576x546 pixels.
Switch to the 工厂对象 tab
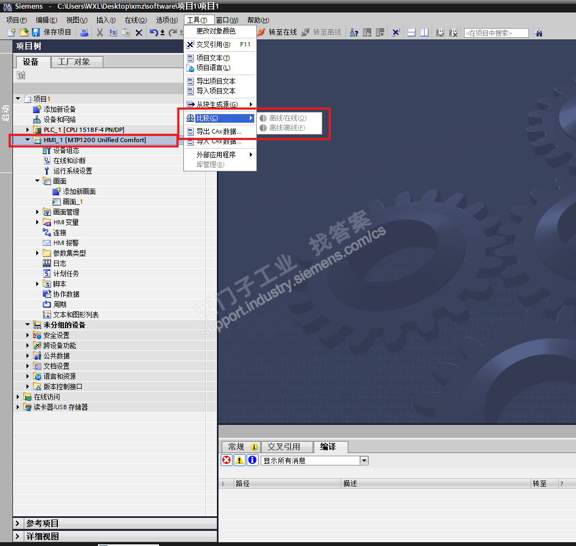pyautogui.click(x=77, y=62)
